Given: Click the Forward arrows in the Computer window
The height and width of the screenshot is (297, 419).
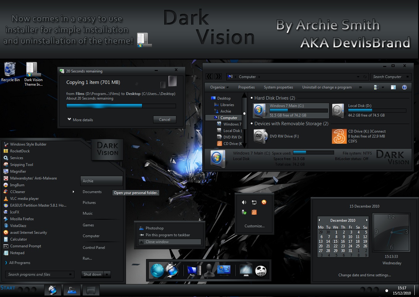Looking at the screenshot, I should click(x=218, y=76).
